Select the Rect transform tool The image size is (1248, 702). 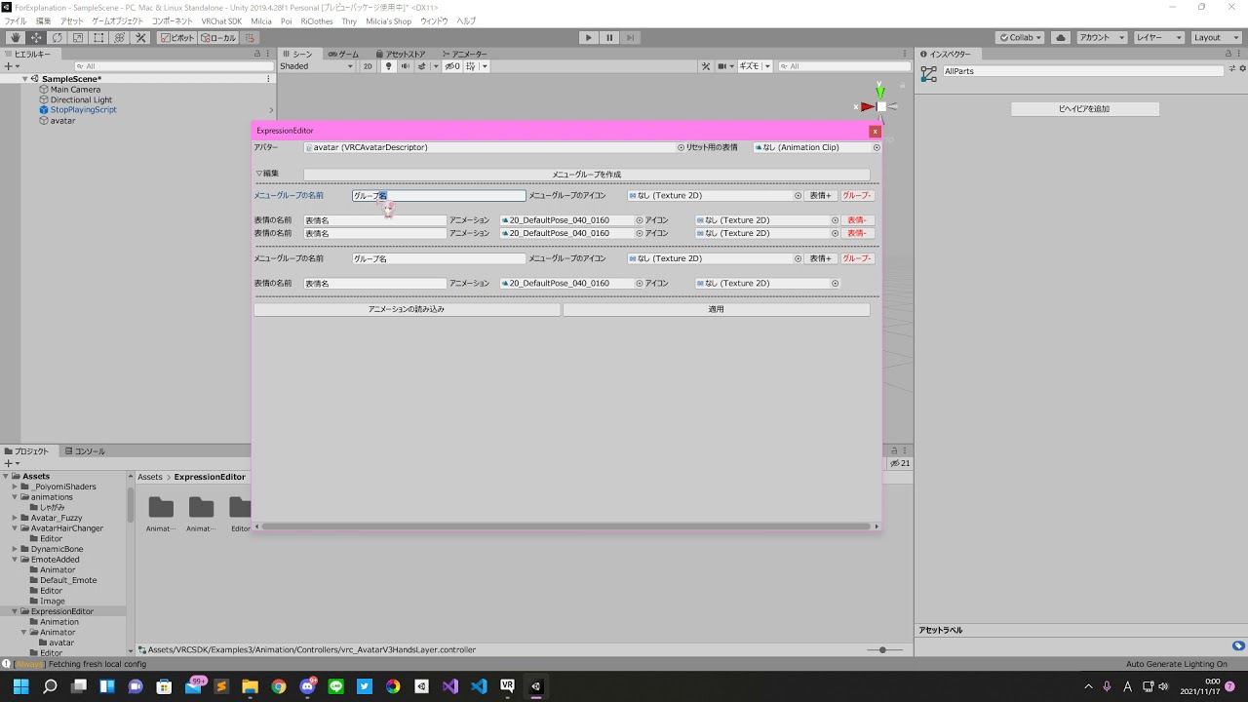(98, 38)
